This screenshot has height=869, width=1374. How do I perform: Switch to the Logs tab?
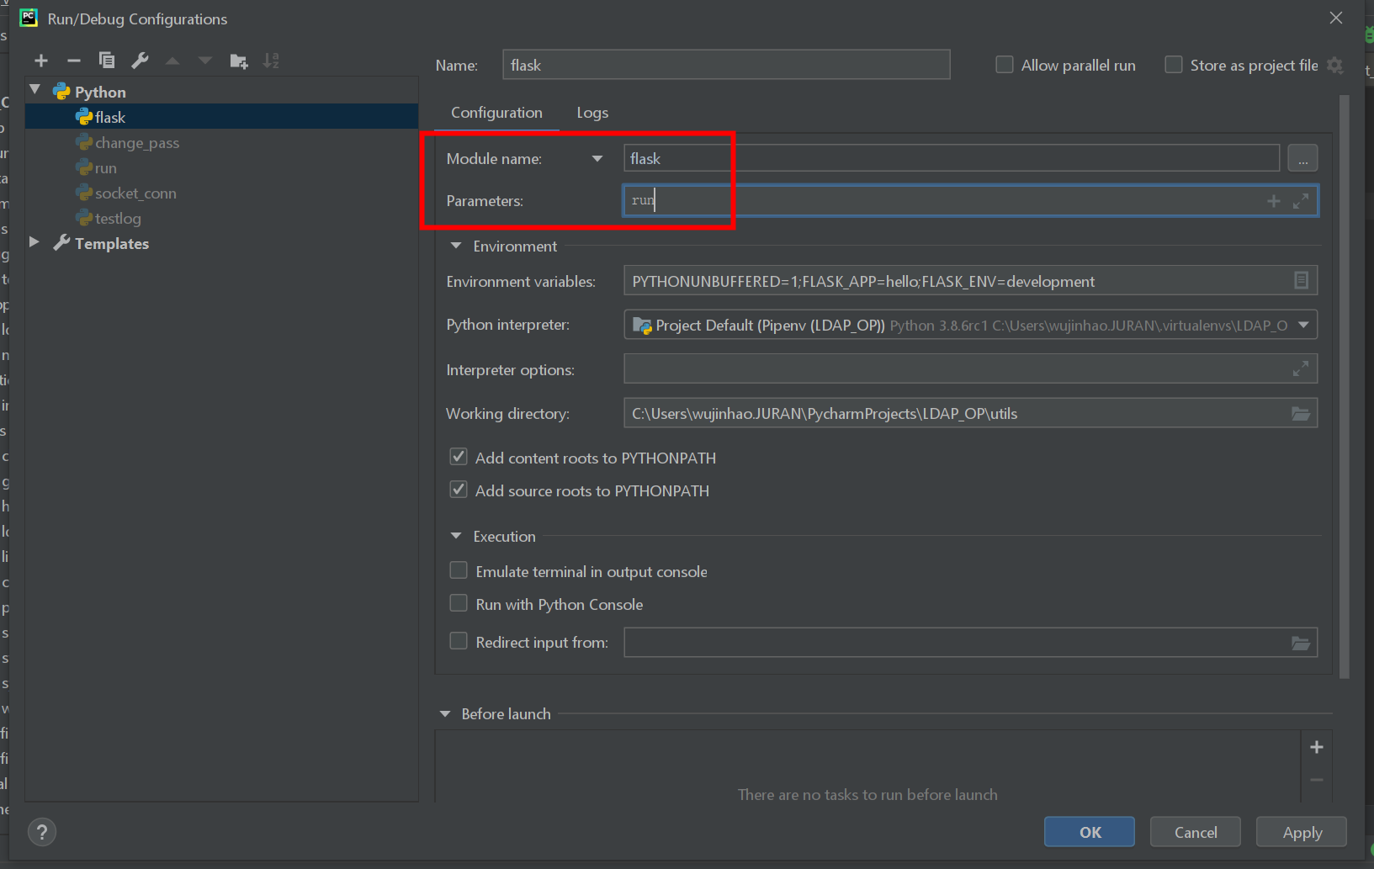click(x=592, y=113)
